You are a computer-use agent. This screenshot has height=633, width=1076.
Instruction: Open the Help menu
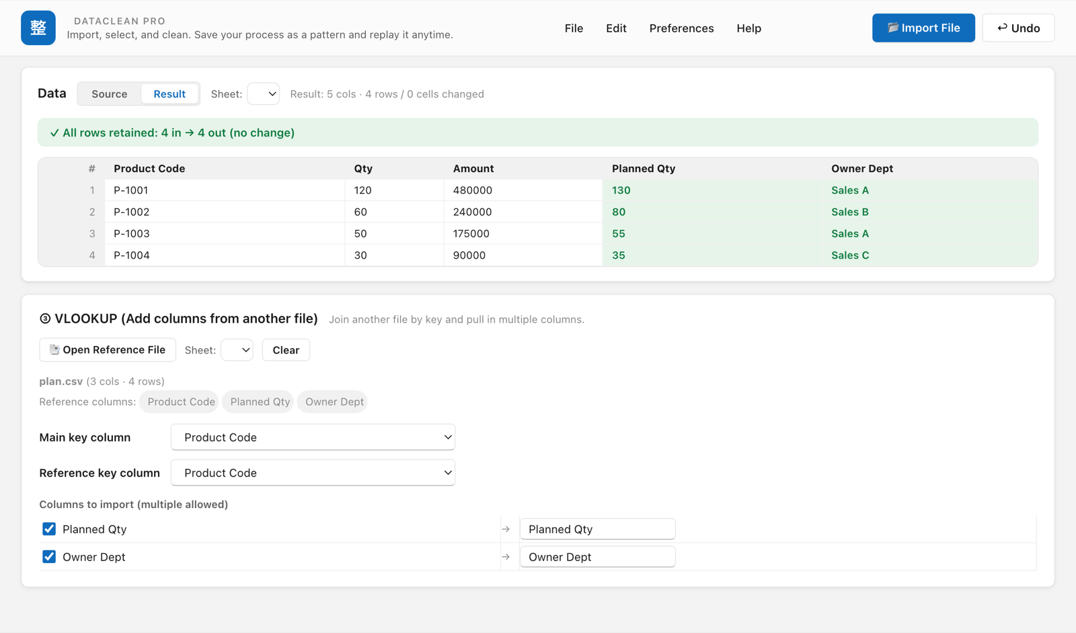(x=748, y=28)
